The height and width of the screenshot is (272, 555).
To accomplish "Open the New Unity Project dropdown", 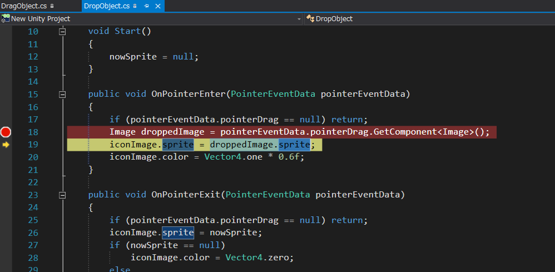I will (x=299, y=19).
